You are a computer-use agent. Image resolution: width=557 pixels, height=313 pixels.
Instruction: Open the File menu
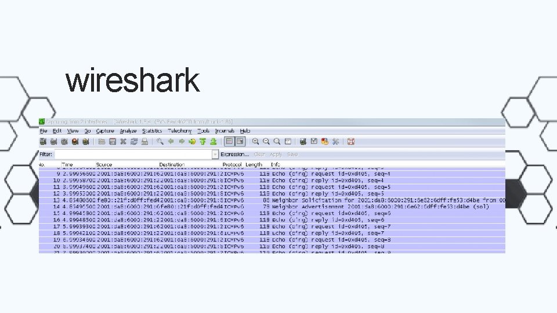pyautogui.click(x=44, y=131)
